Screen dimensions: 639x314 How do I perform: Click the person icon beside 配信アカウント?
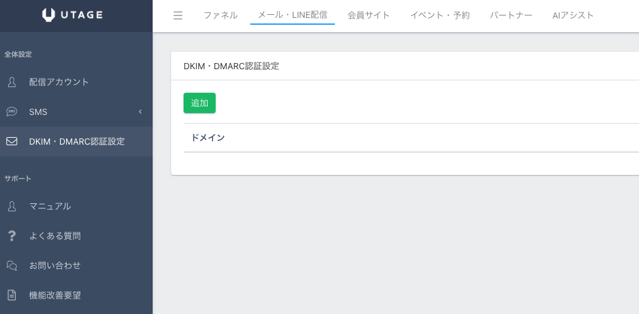click(x=12, y=82)
